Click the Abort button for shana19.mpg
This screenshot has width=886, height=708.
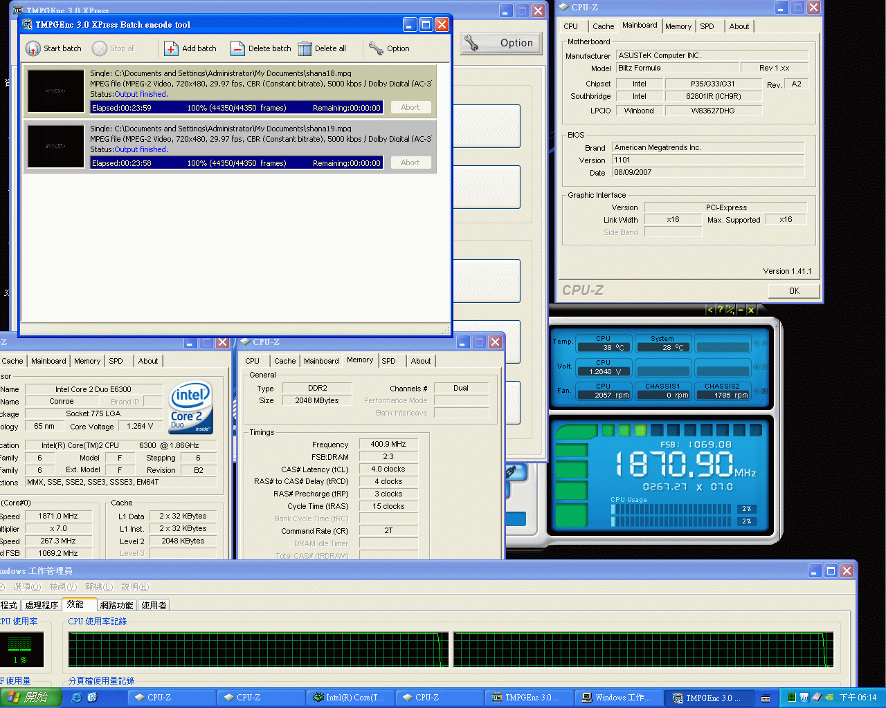410,162
